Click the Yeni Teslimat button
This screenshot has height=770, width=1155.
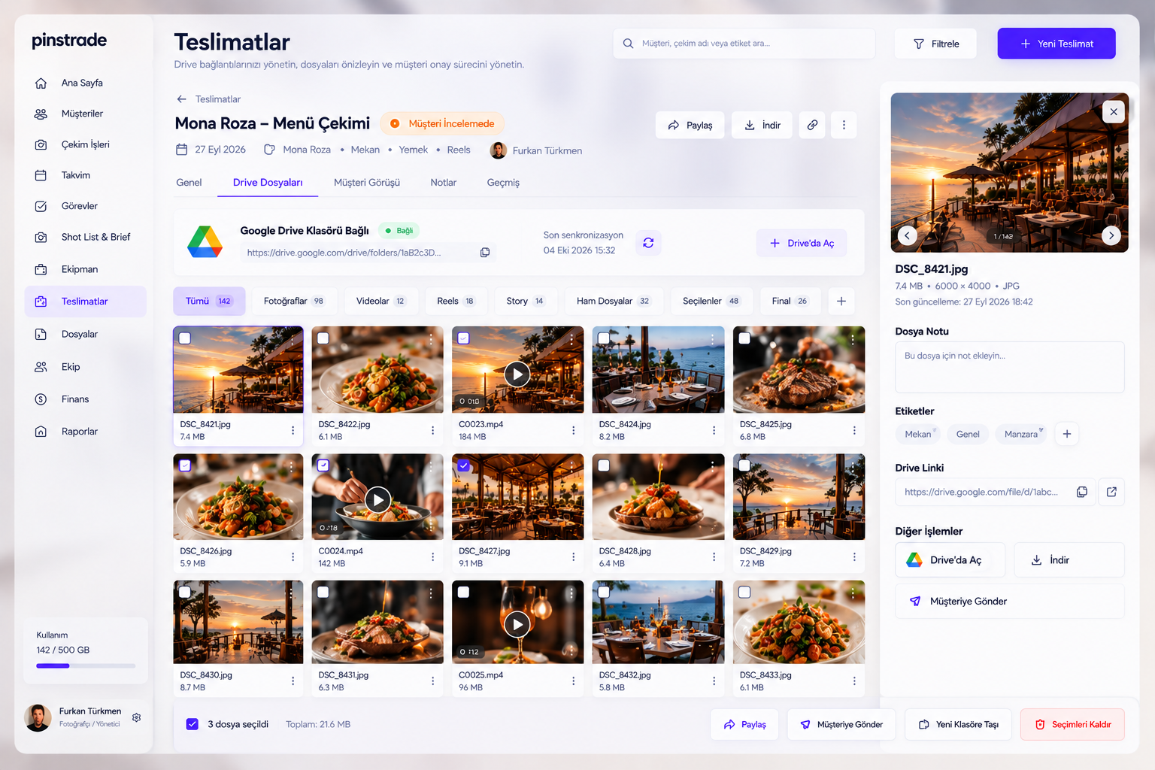pos(1056,44)
